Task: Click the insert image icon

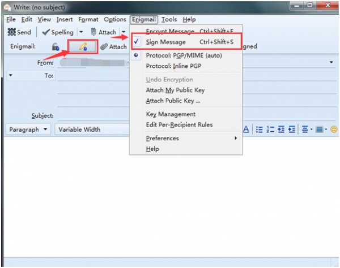Action: [320, 129]
